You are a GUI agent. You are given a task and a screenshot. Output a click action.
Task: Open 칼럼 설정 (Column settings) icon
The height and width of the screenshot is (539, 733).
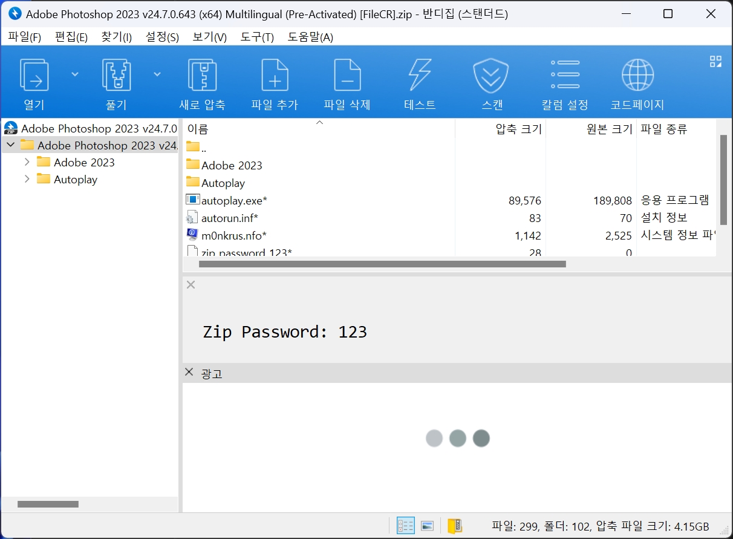tap(565, 74)
